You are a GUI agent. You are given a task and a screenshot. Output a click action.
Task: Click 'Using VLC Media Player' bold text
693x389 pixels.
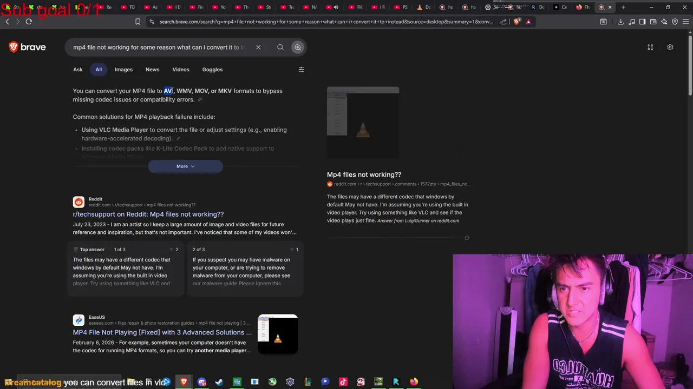click(x=115, y=130)
